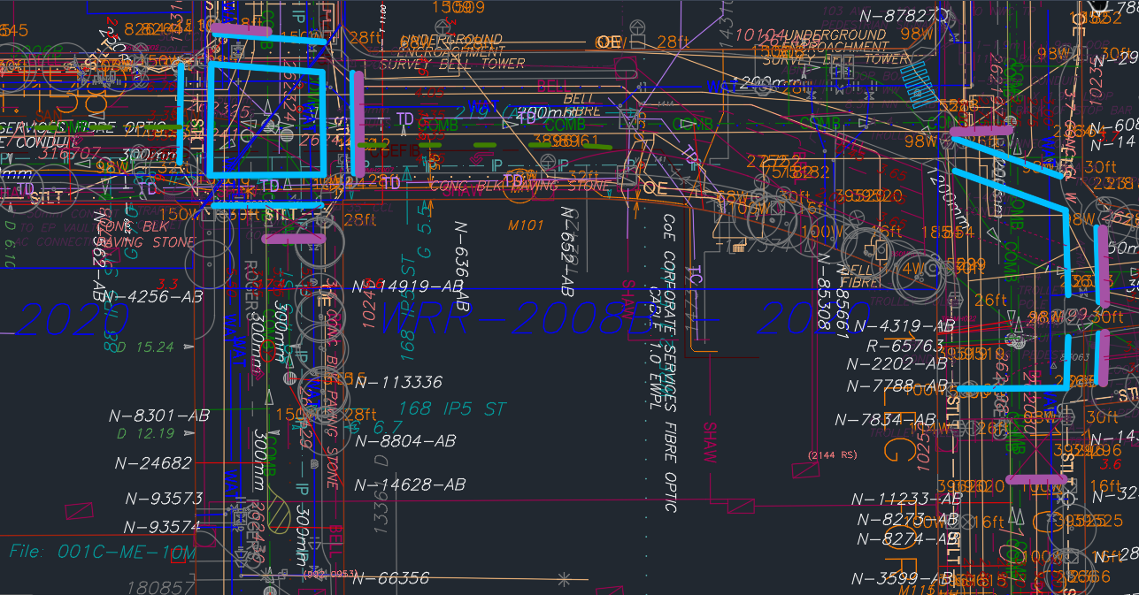The height and width of the screenshot is (595, 1139).
Task: Select the N-113336 annotation text
Action: (x=398, y=382)
